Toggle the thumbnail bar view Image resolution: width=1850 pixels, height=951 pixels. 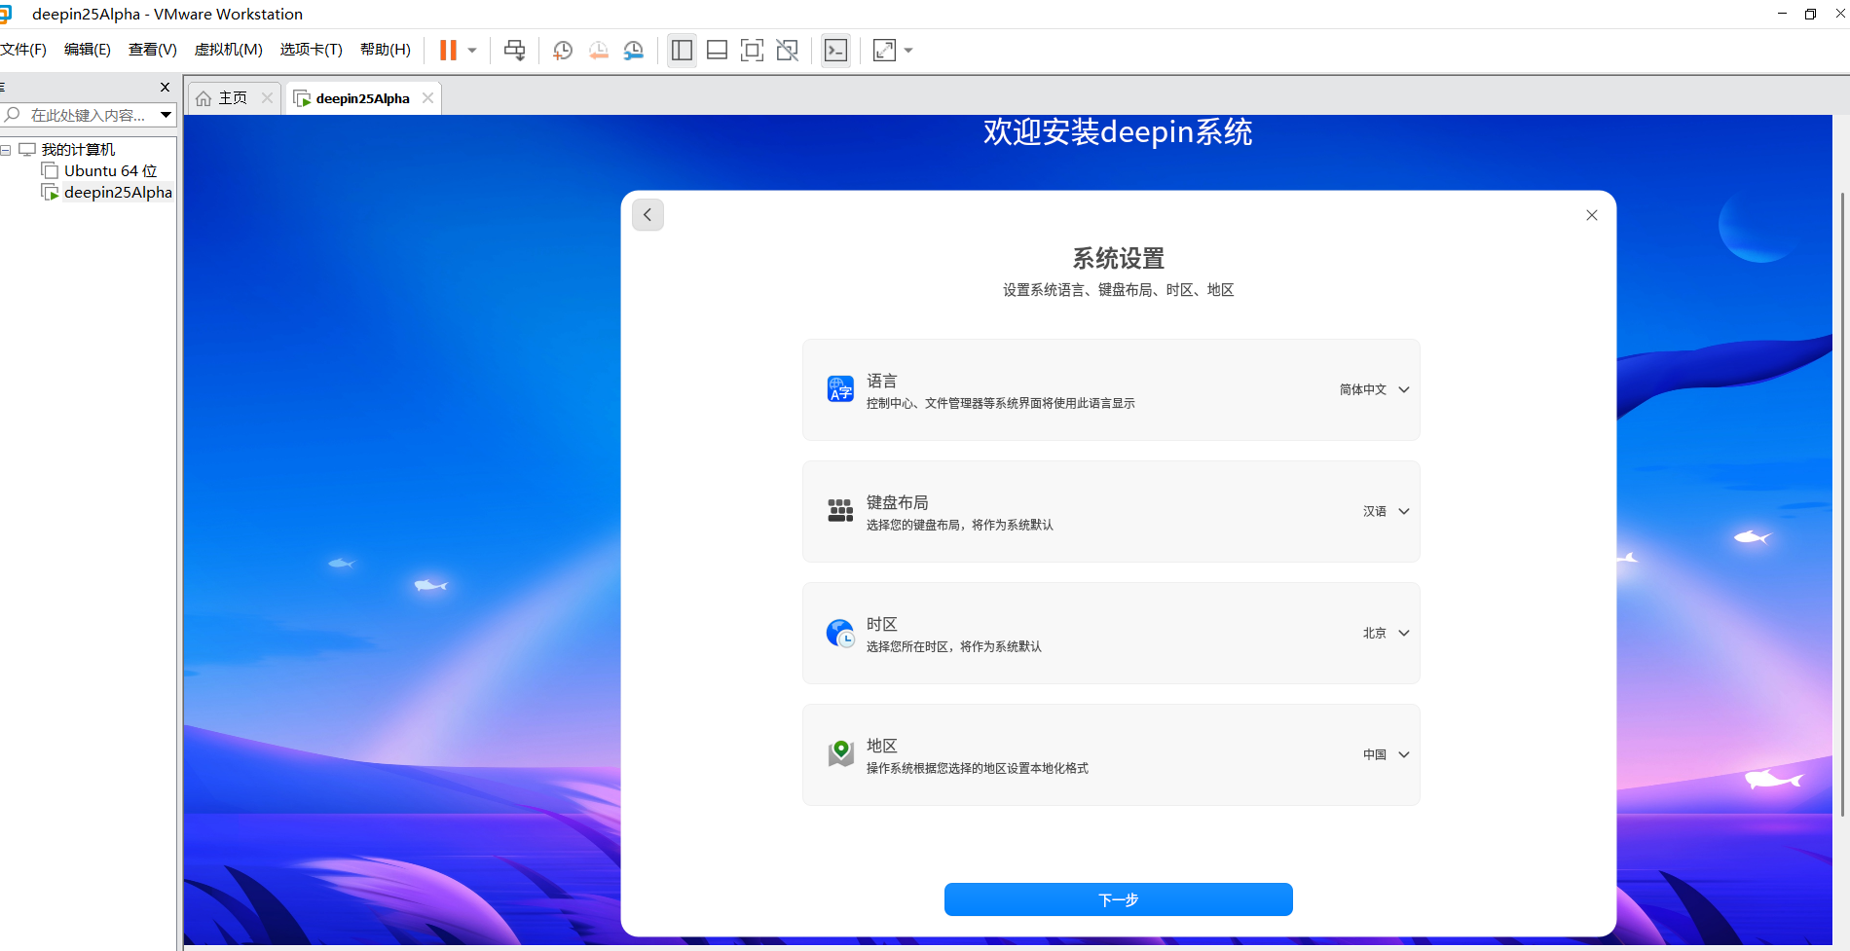click(717, 51)
